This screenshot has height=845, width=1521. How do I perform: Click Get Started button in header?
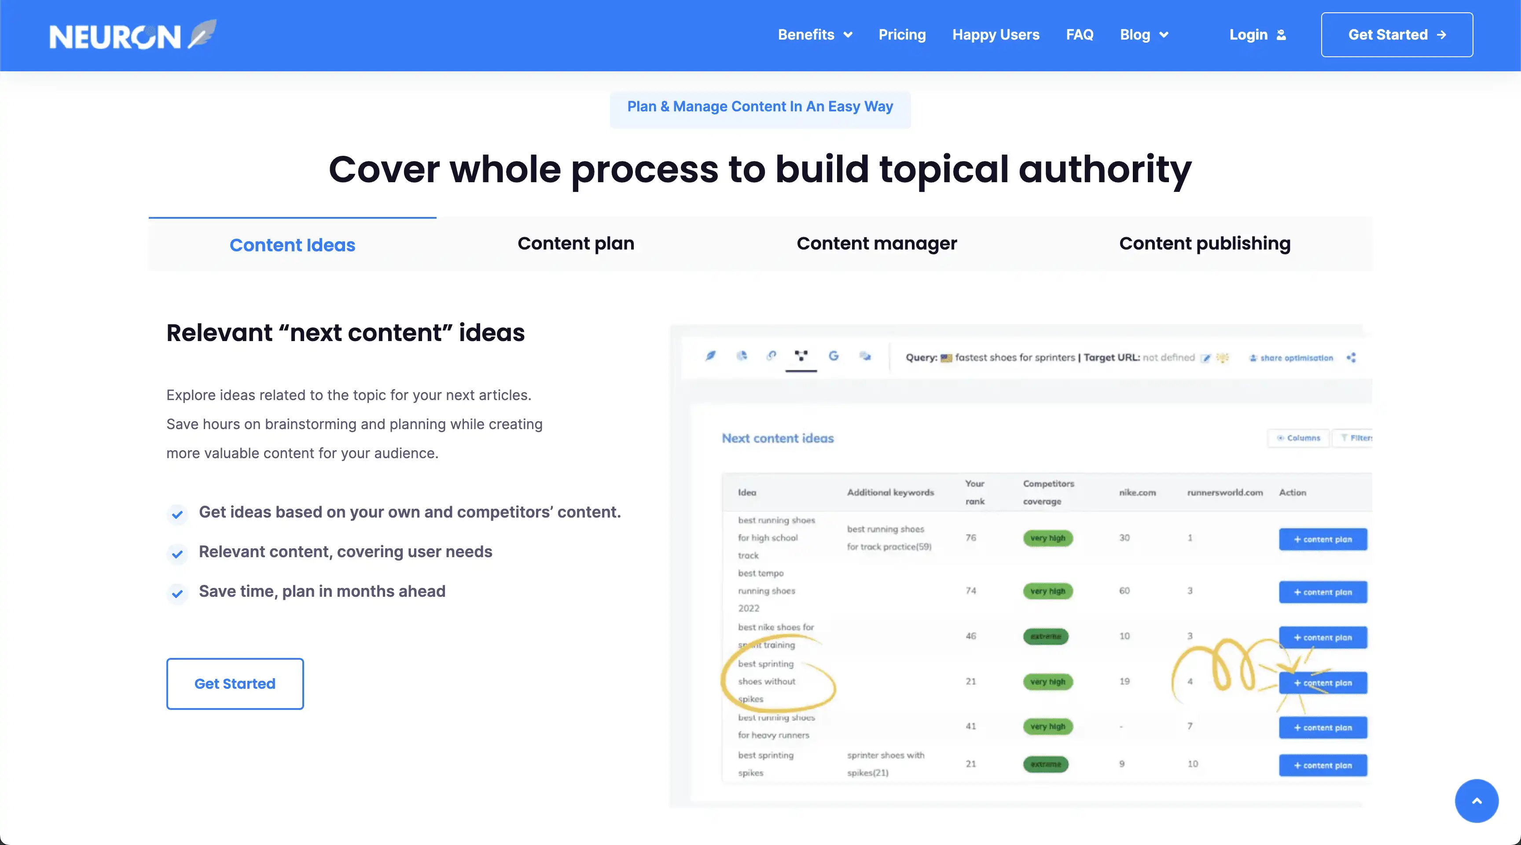[1396, 35]
